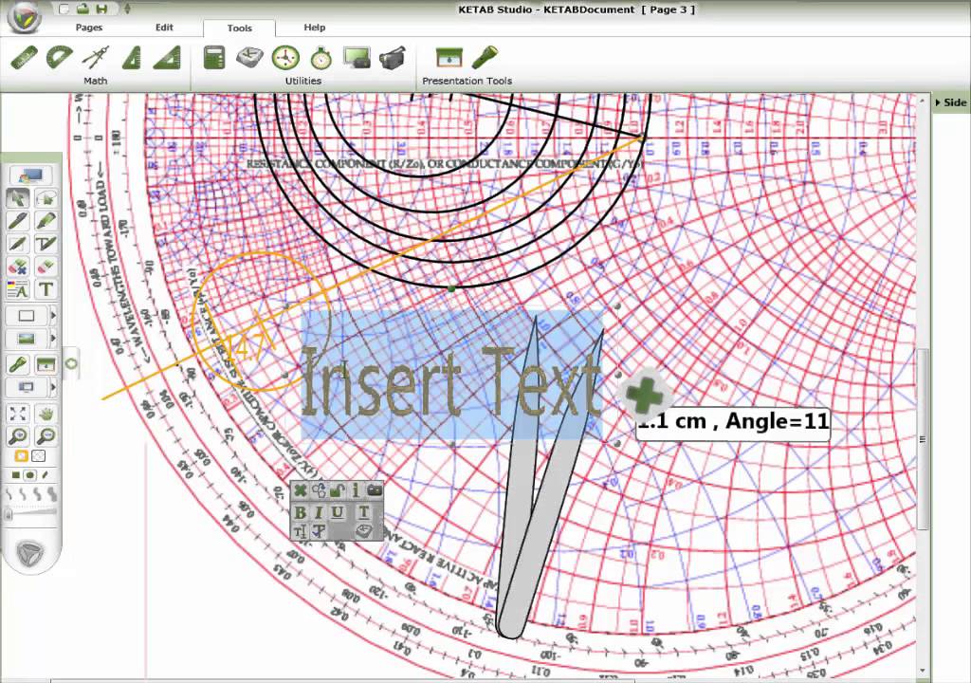Click the Insert Text box on canvas
The width and height of the screenshot is (971, 683).
click(452, 377)
